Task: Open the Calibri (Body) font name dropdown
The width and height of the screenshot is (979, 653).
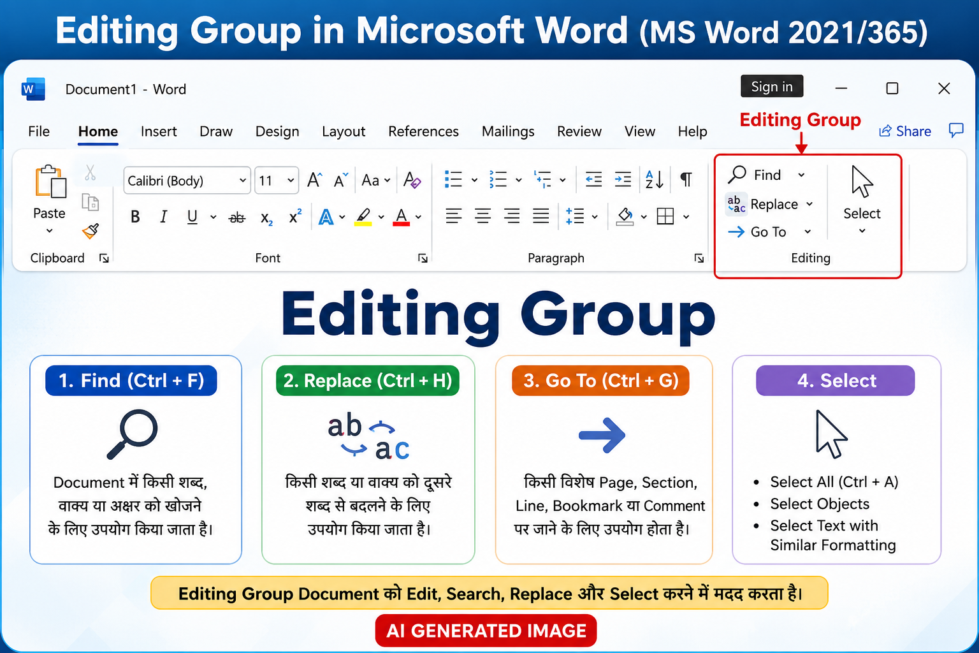Action: click(x=243, y=180)
